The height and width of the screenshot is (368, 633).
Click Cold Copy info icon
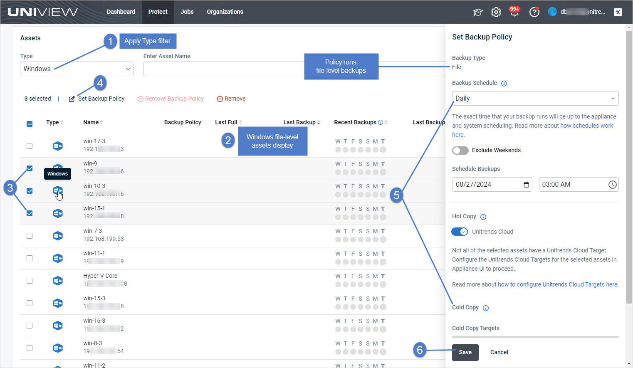click(x=486, y=308)
